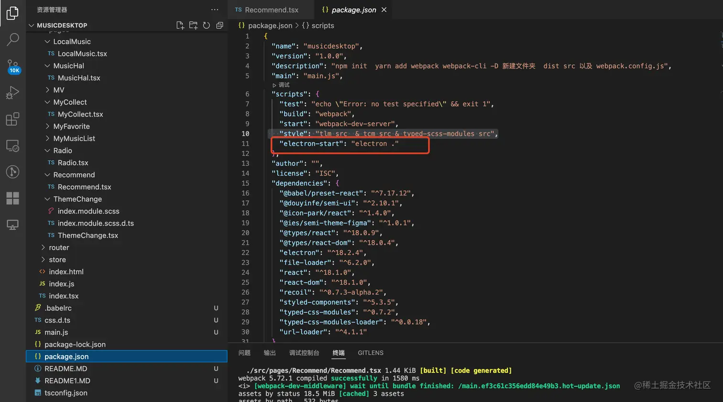Open the 输出 panel tab

(270, 353)
